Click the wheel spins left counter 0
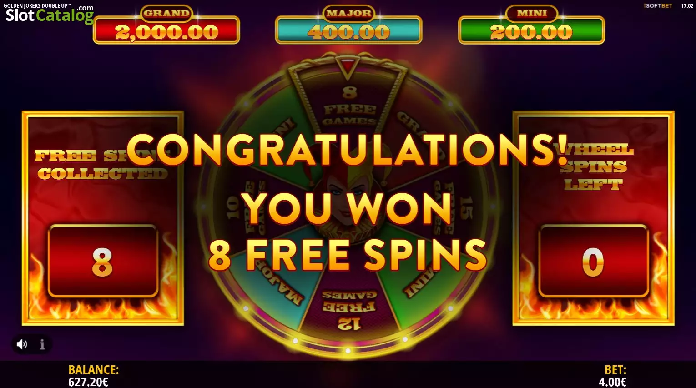696x388 pixels. click(x=593, y=262)
